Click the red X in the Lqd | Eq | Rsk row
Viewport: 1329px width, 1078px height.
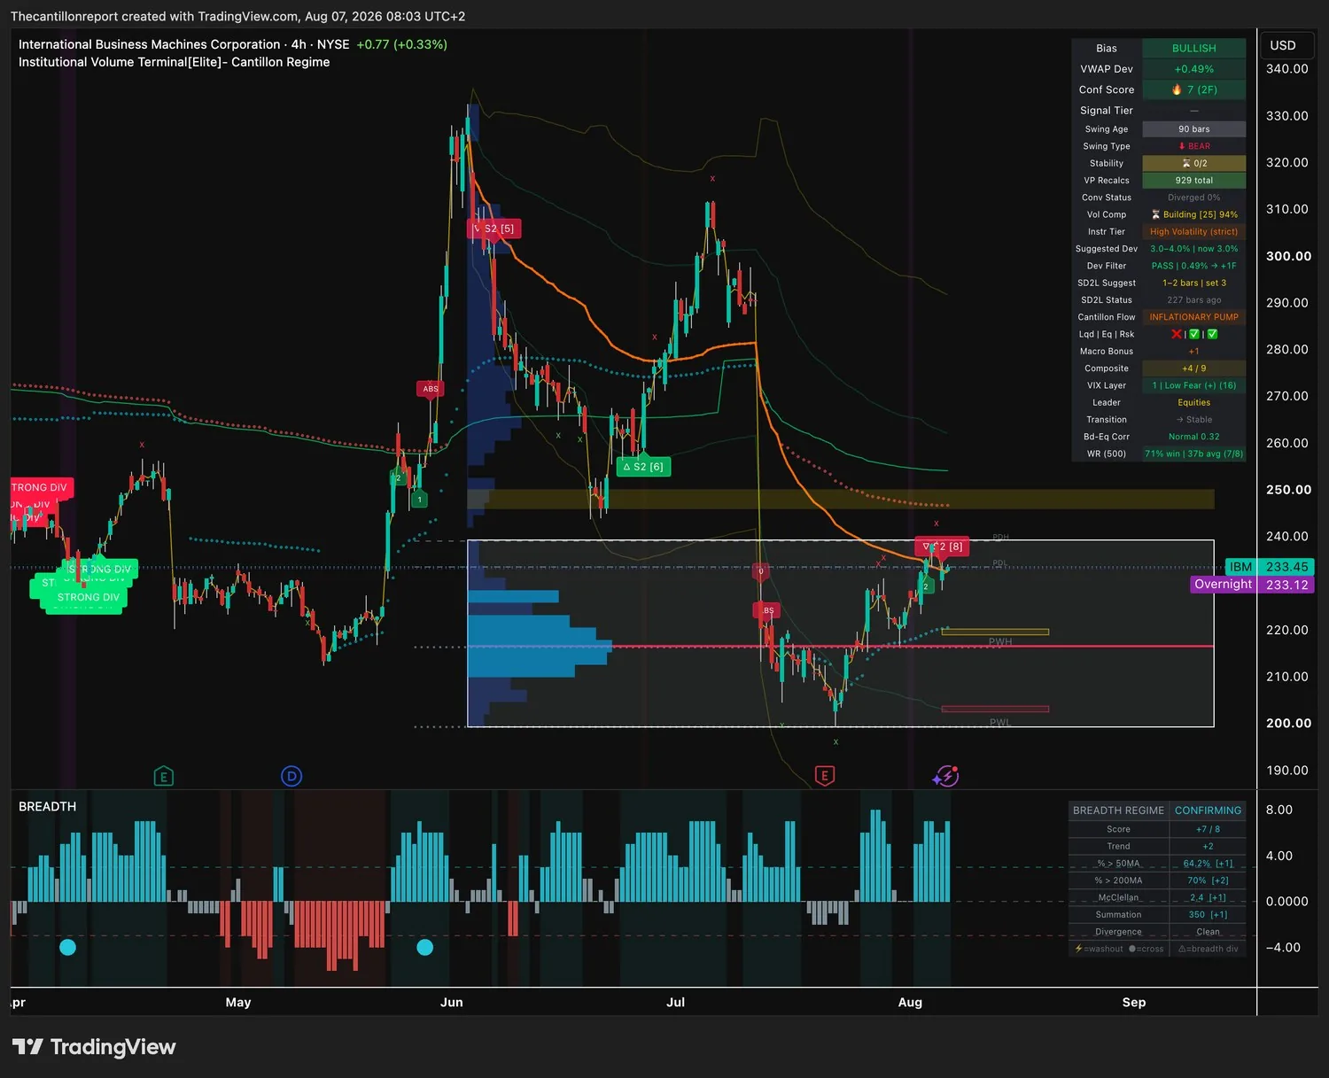1177,334
